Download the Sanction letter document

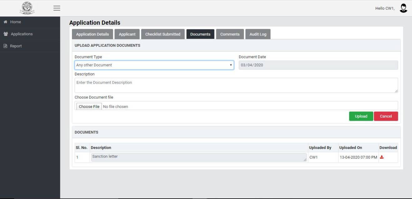381,157
